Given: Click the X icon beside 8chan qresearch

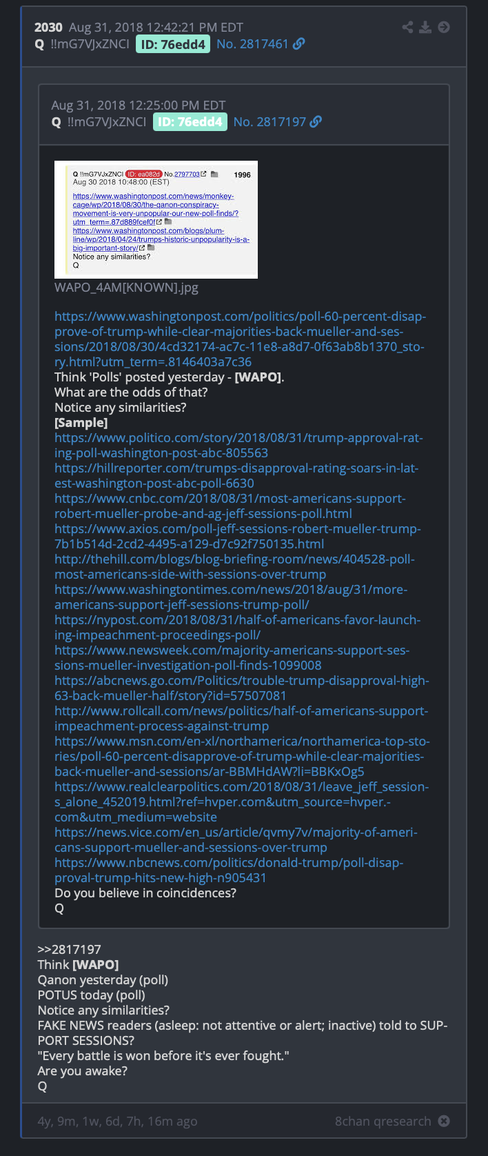Looking at the screenshot, I should pos(444,1121).
